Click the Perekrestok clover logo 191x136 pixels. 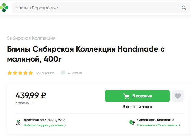click(x=4, y=8)
